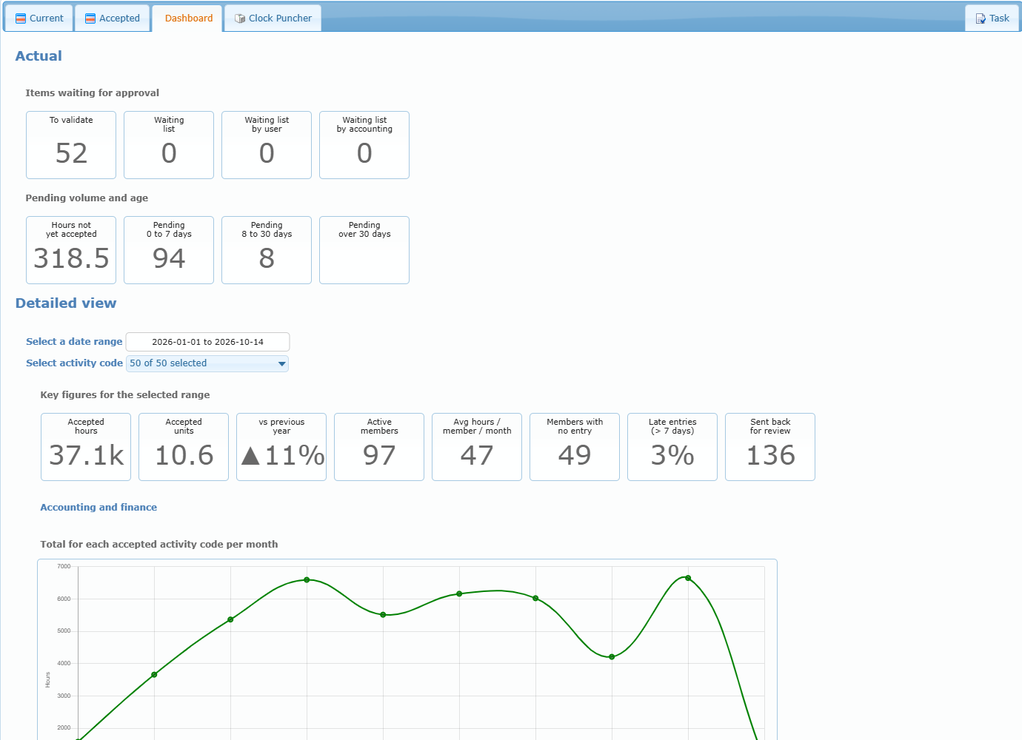The height and width of the screenshot is (740, 1022).
Task: Click the "Detailed view" section heading
Action: 66,303
